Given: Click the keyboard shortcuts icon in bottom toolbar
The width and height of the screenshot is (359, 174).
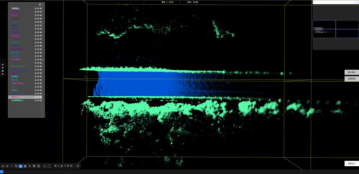Looking at the screenshot, I should pyautogui.click(x=3, y=166).
